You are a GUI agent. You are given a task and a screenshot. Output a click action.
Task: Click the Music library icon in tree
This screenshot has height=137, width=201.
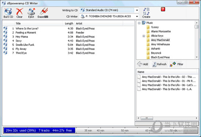(x=144, y=23)
